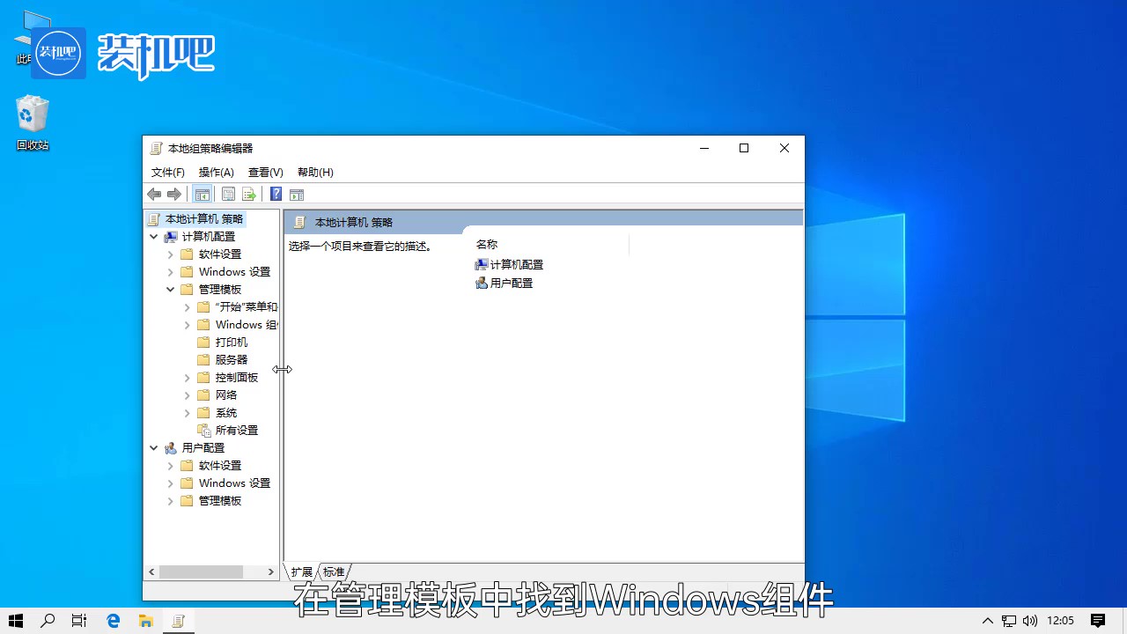Screen dimensions: 1127x634
Task: Expand the 系统 node under 管理模板
Action: pyautogui.click(x=186, y=412)
